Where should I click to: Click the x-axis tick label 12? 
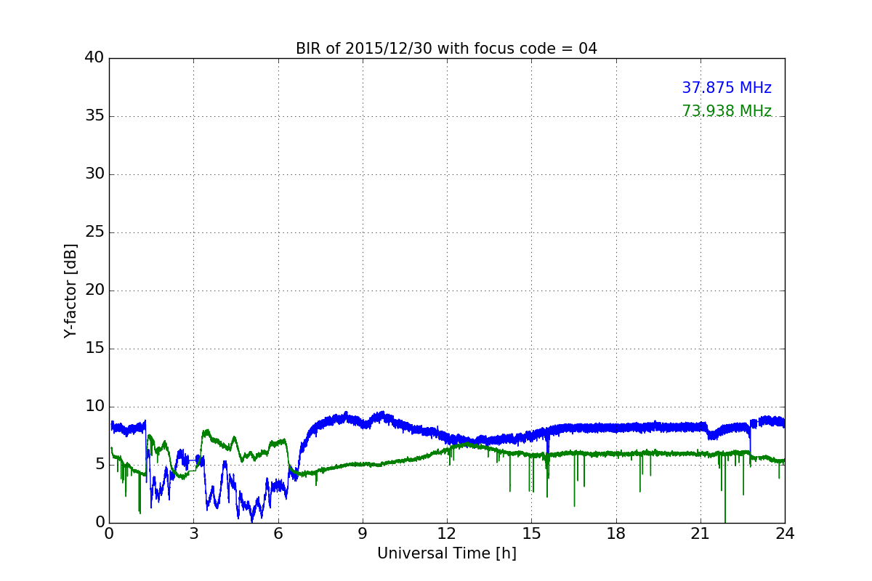click(447, 534)
